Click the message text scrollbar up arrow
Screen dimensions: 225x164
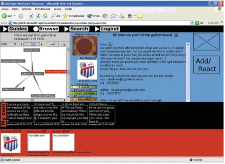188,44
